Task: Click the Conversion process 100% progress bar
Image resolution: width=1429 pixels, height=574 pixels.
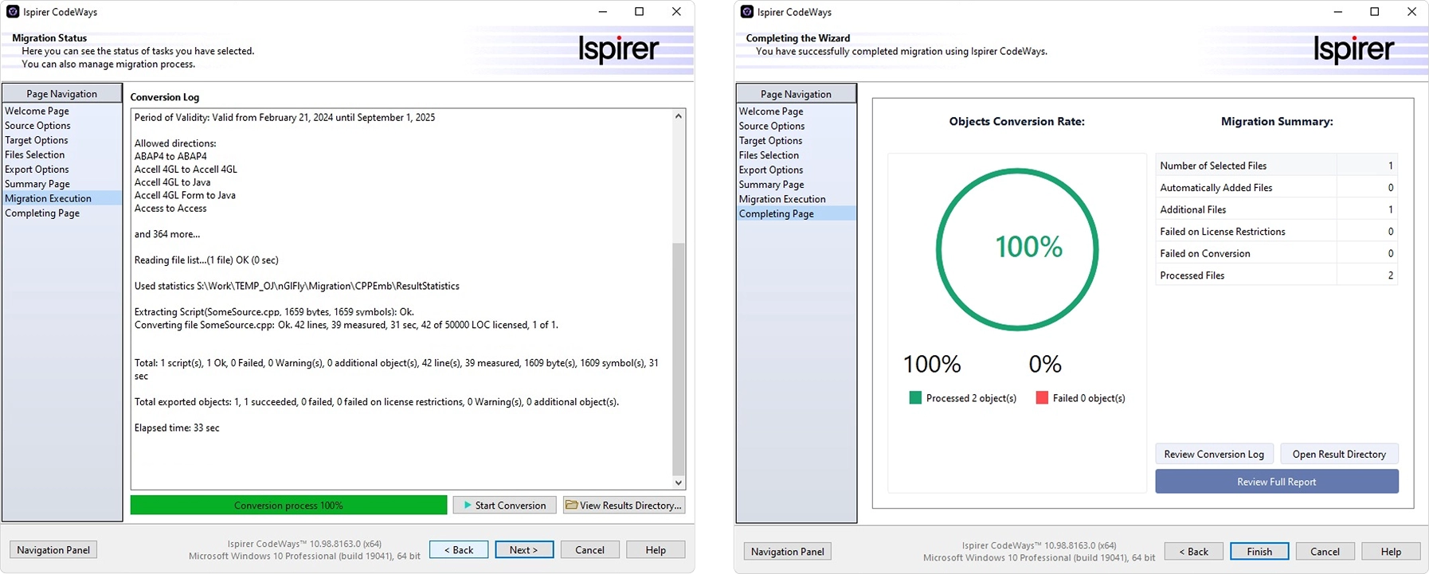Action: [x=288, y=506]
